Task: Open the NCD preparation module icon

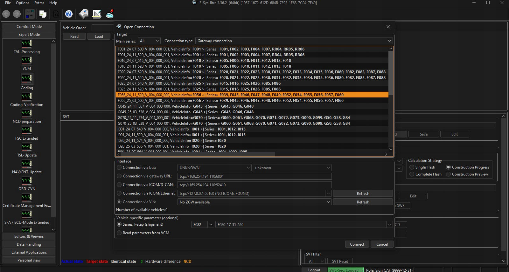Action: [27, 113]
